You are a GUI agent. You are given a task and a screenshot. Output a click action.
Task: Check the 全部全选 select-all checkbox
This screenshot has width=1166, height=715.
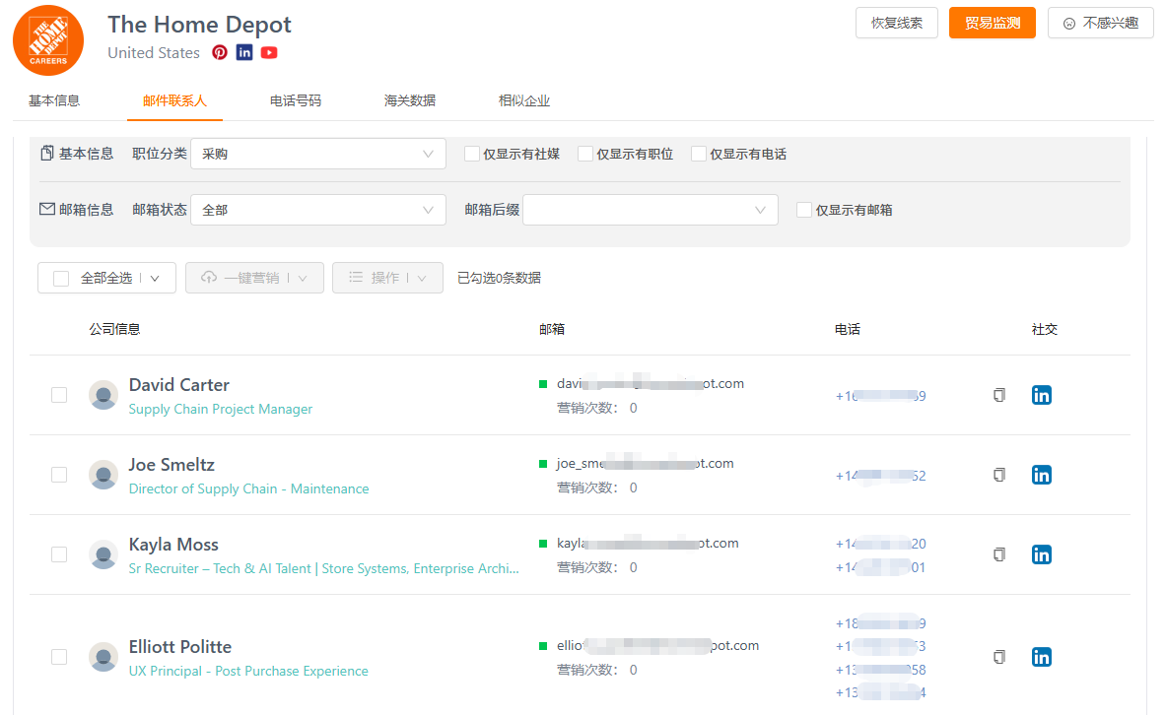(x=61, y=278)
